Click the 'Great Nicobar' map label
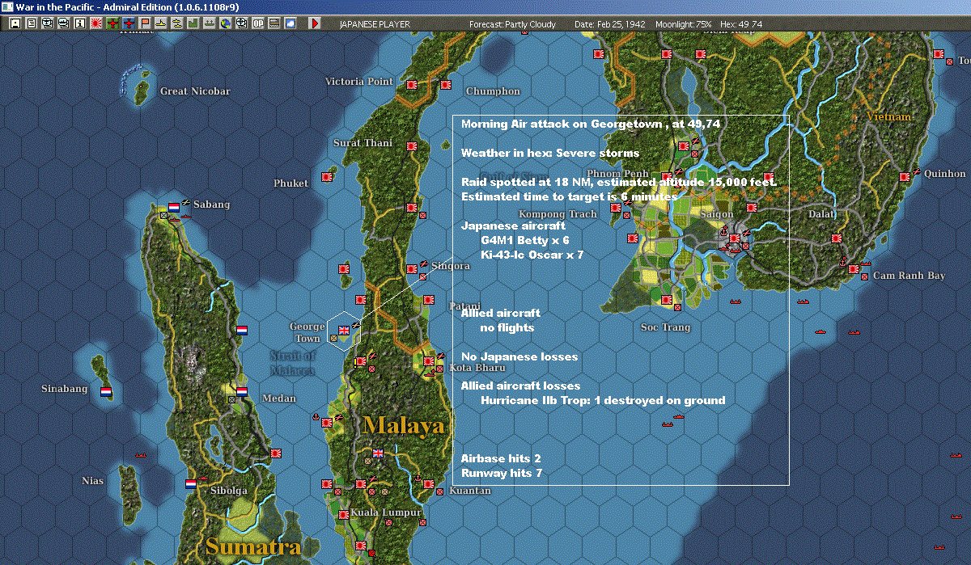 click(x=195, y=91)
